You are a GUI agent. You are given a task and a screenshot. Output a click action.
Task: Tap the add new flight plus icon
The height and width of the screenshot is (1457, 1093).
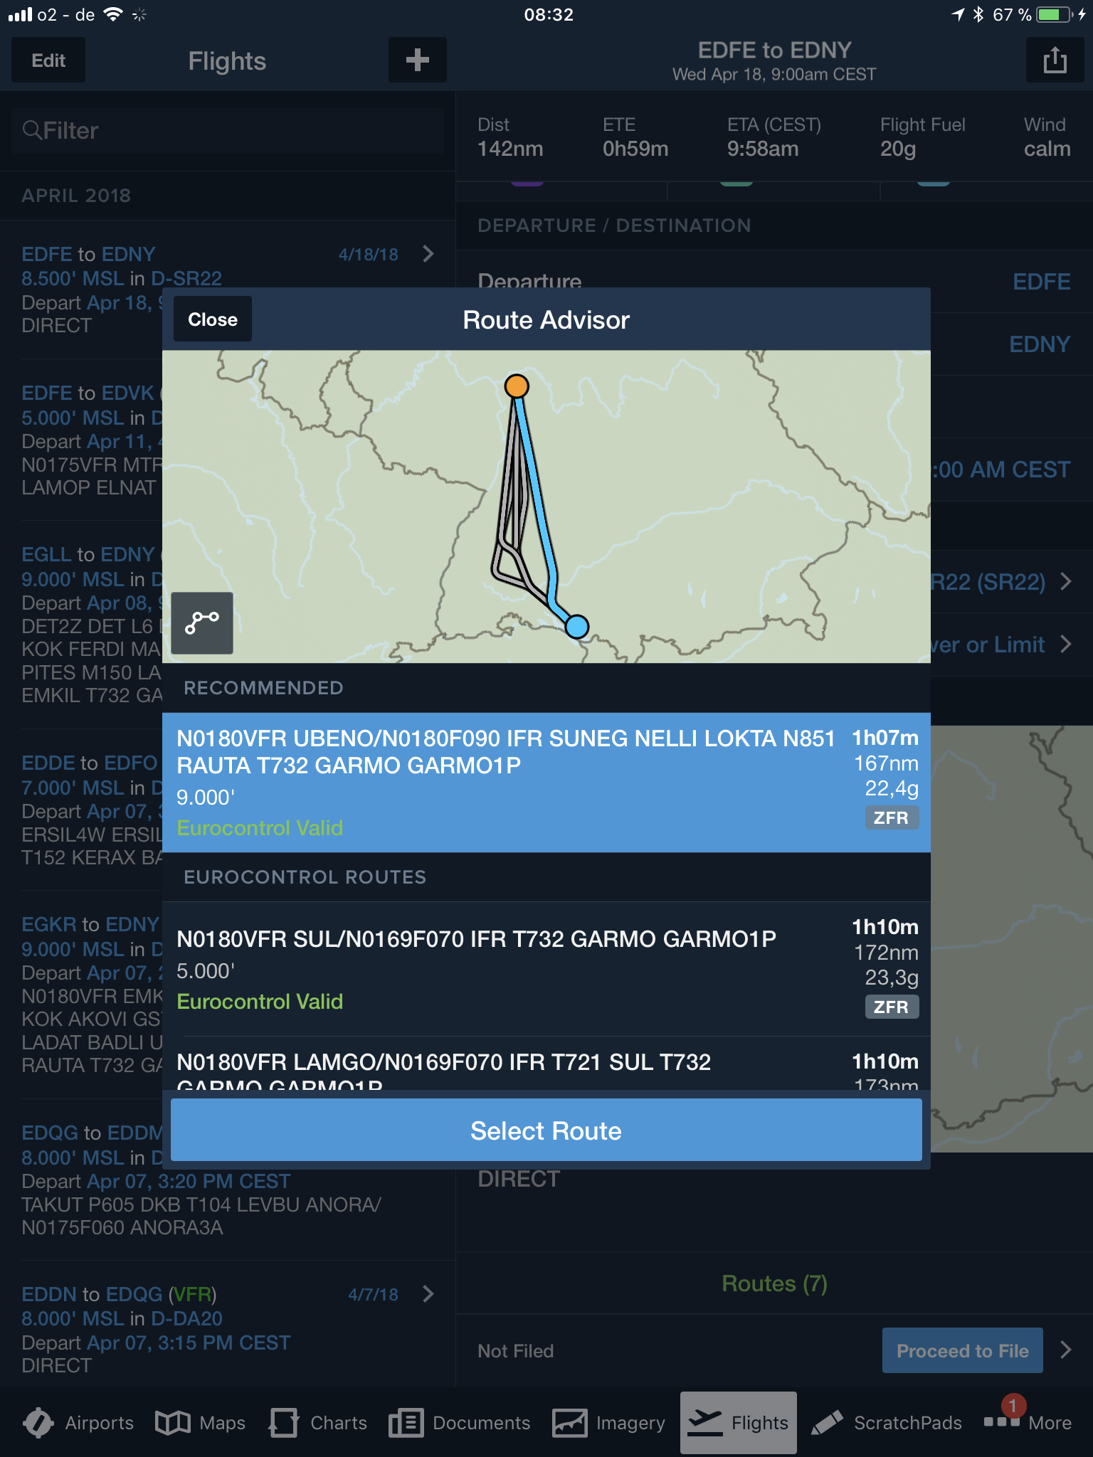pyautogui.click(x=417, y=60)
